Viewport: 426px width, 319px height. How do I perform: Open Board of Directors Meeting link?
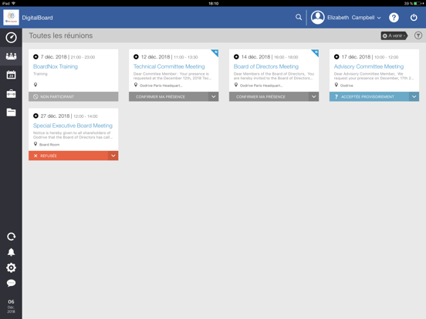tap(266, 66)
